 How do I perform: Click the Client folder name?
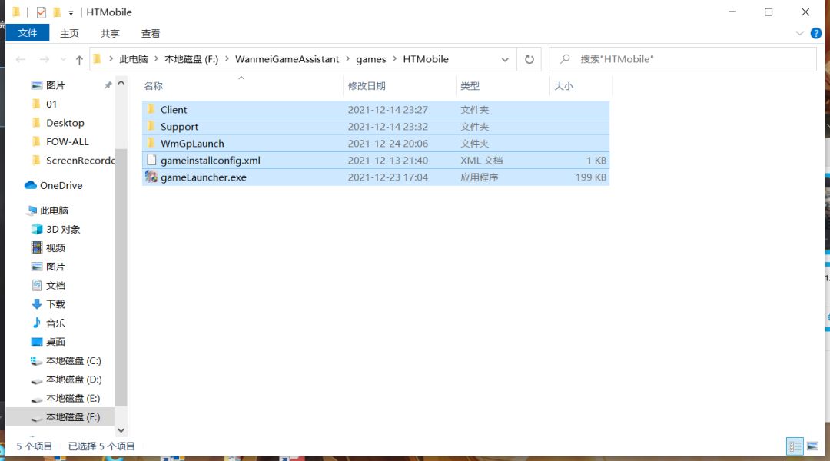[174, 110]
